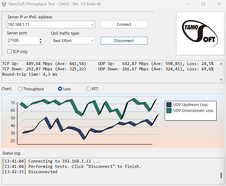Click the TamoSoft logo image

click(200, 33)
